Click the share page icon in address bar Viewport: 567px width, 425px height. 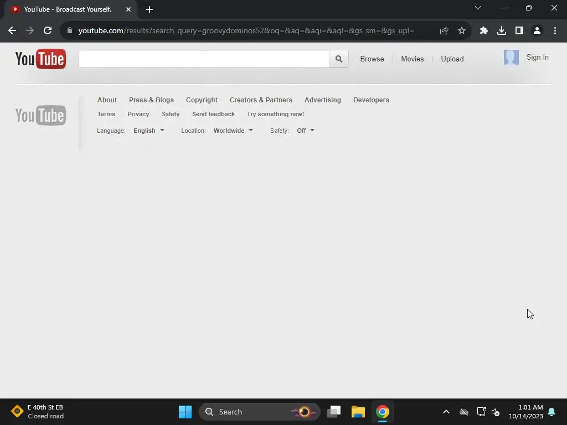[444, 31]
